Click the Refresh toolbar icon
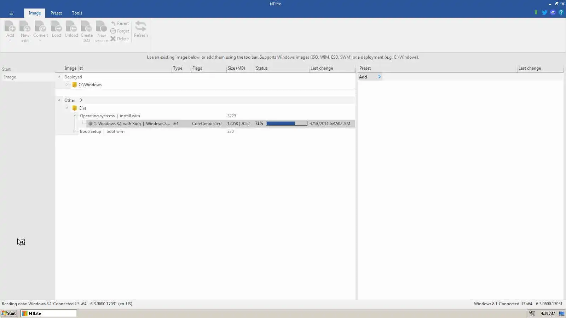Viewport: 566px width, 318px height. 141,26
